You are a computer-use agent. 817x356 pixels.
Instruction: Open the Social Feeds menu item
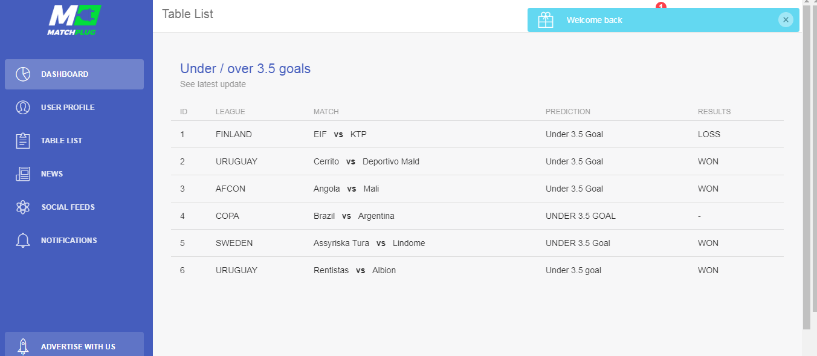74,207
